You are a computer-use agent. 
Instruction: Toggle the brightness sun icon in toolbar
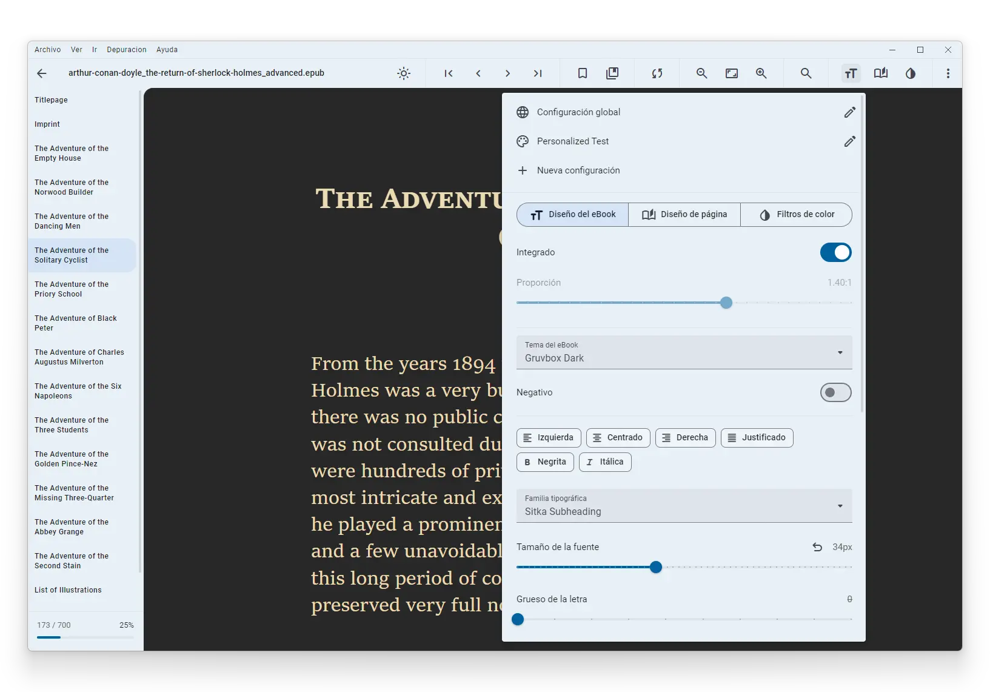click(x=404, y=73)
